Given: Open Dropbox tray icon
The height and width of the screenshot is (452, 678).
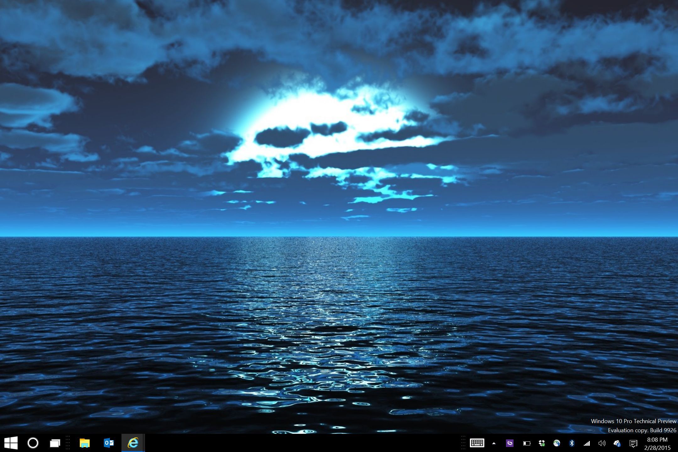Looking at the screenshot, I should point(541,443).
